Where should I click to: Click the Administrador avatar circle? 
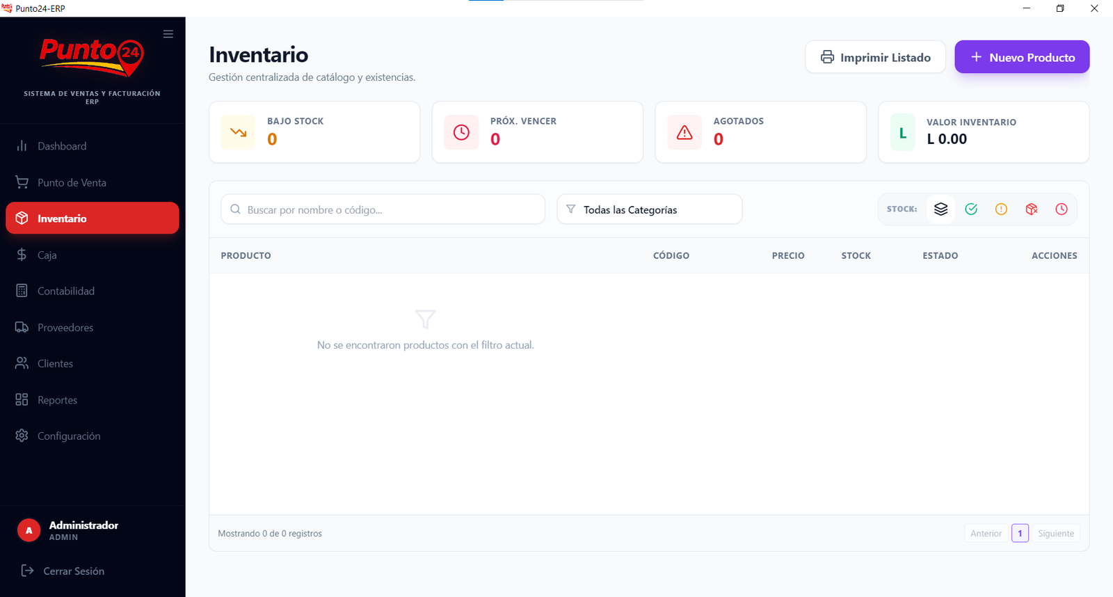(x=29, y=530)
